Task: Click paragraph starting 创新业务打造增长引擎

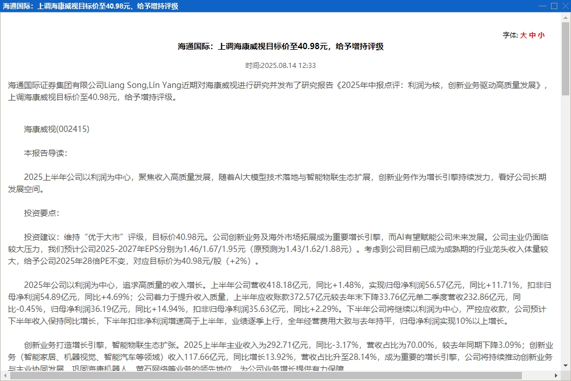Action: [x=280, y=357]
